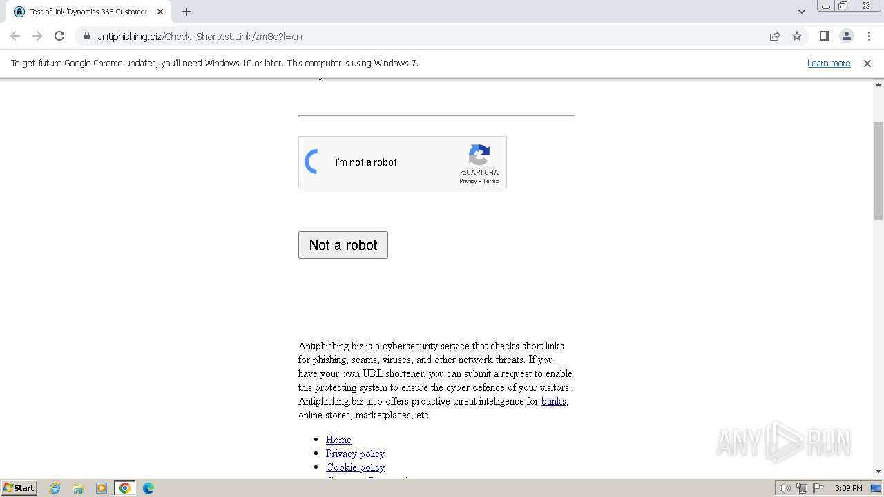
Task: Bookmark this page with star
Action: pyautogui.click(x=797, y=36)
